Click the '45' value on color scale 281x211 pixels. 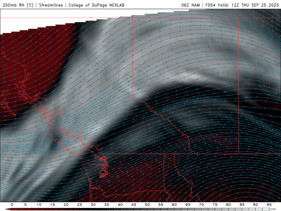[134, 205]
